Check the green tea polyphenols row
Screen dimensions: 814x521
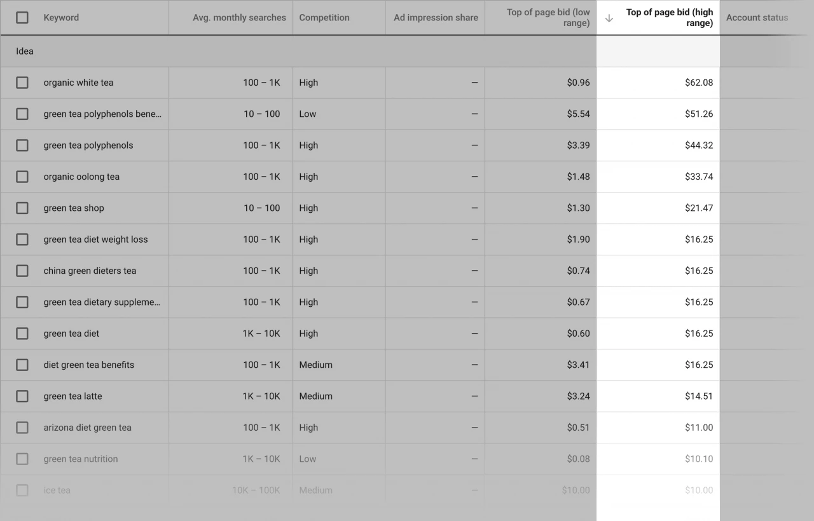(x=22, y=145)
